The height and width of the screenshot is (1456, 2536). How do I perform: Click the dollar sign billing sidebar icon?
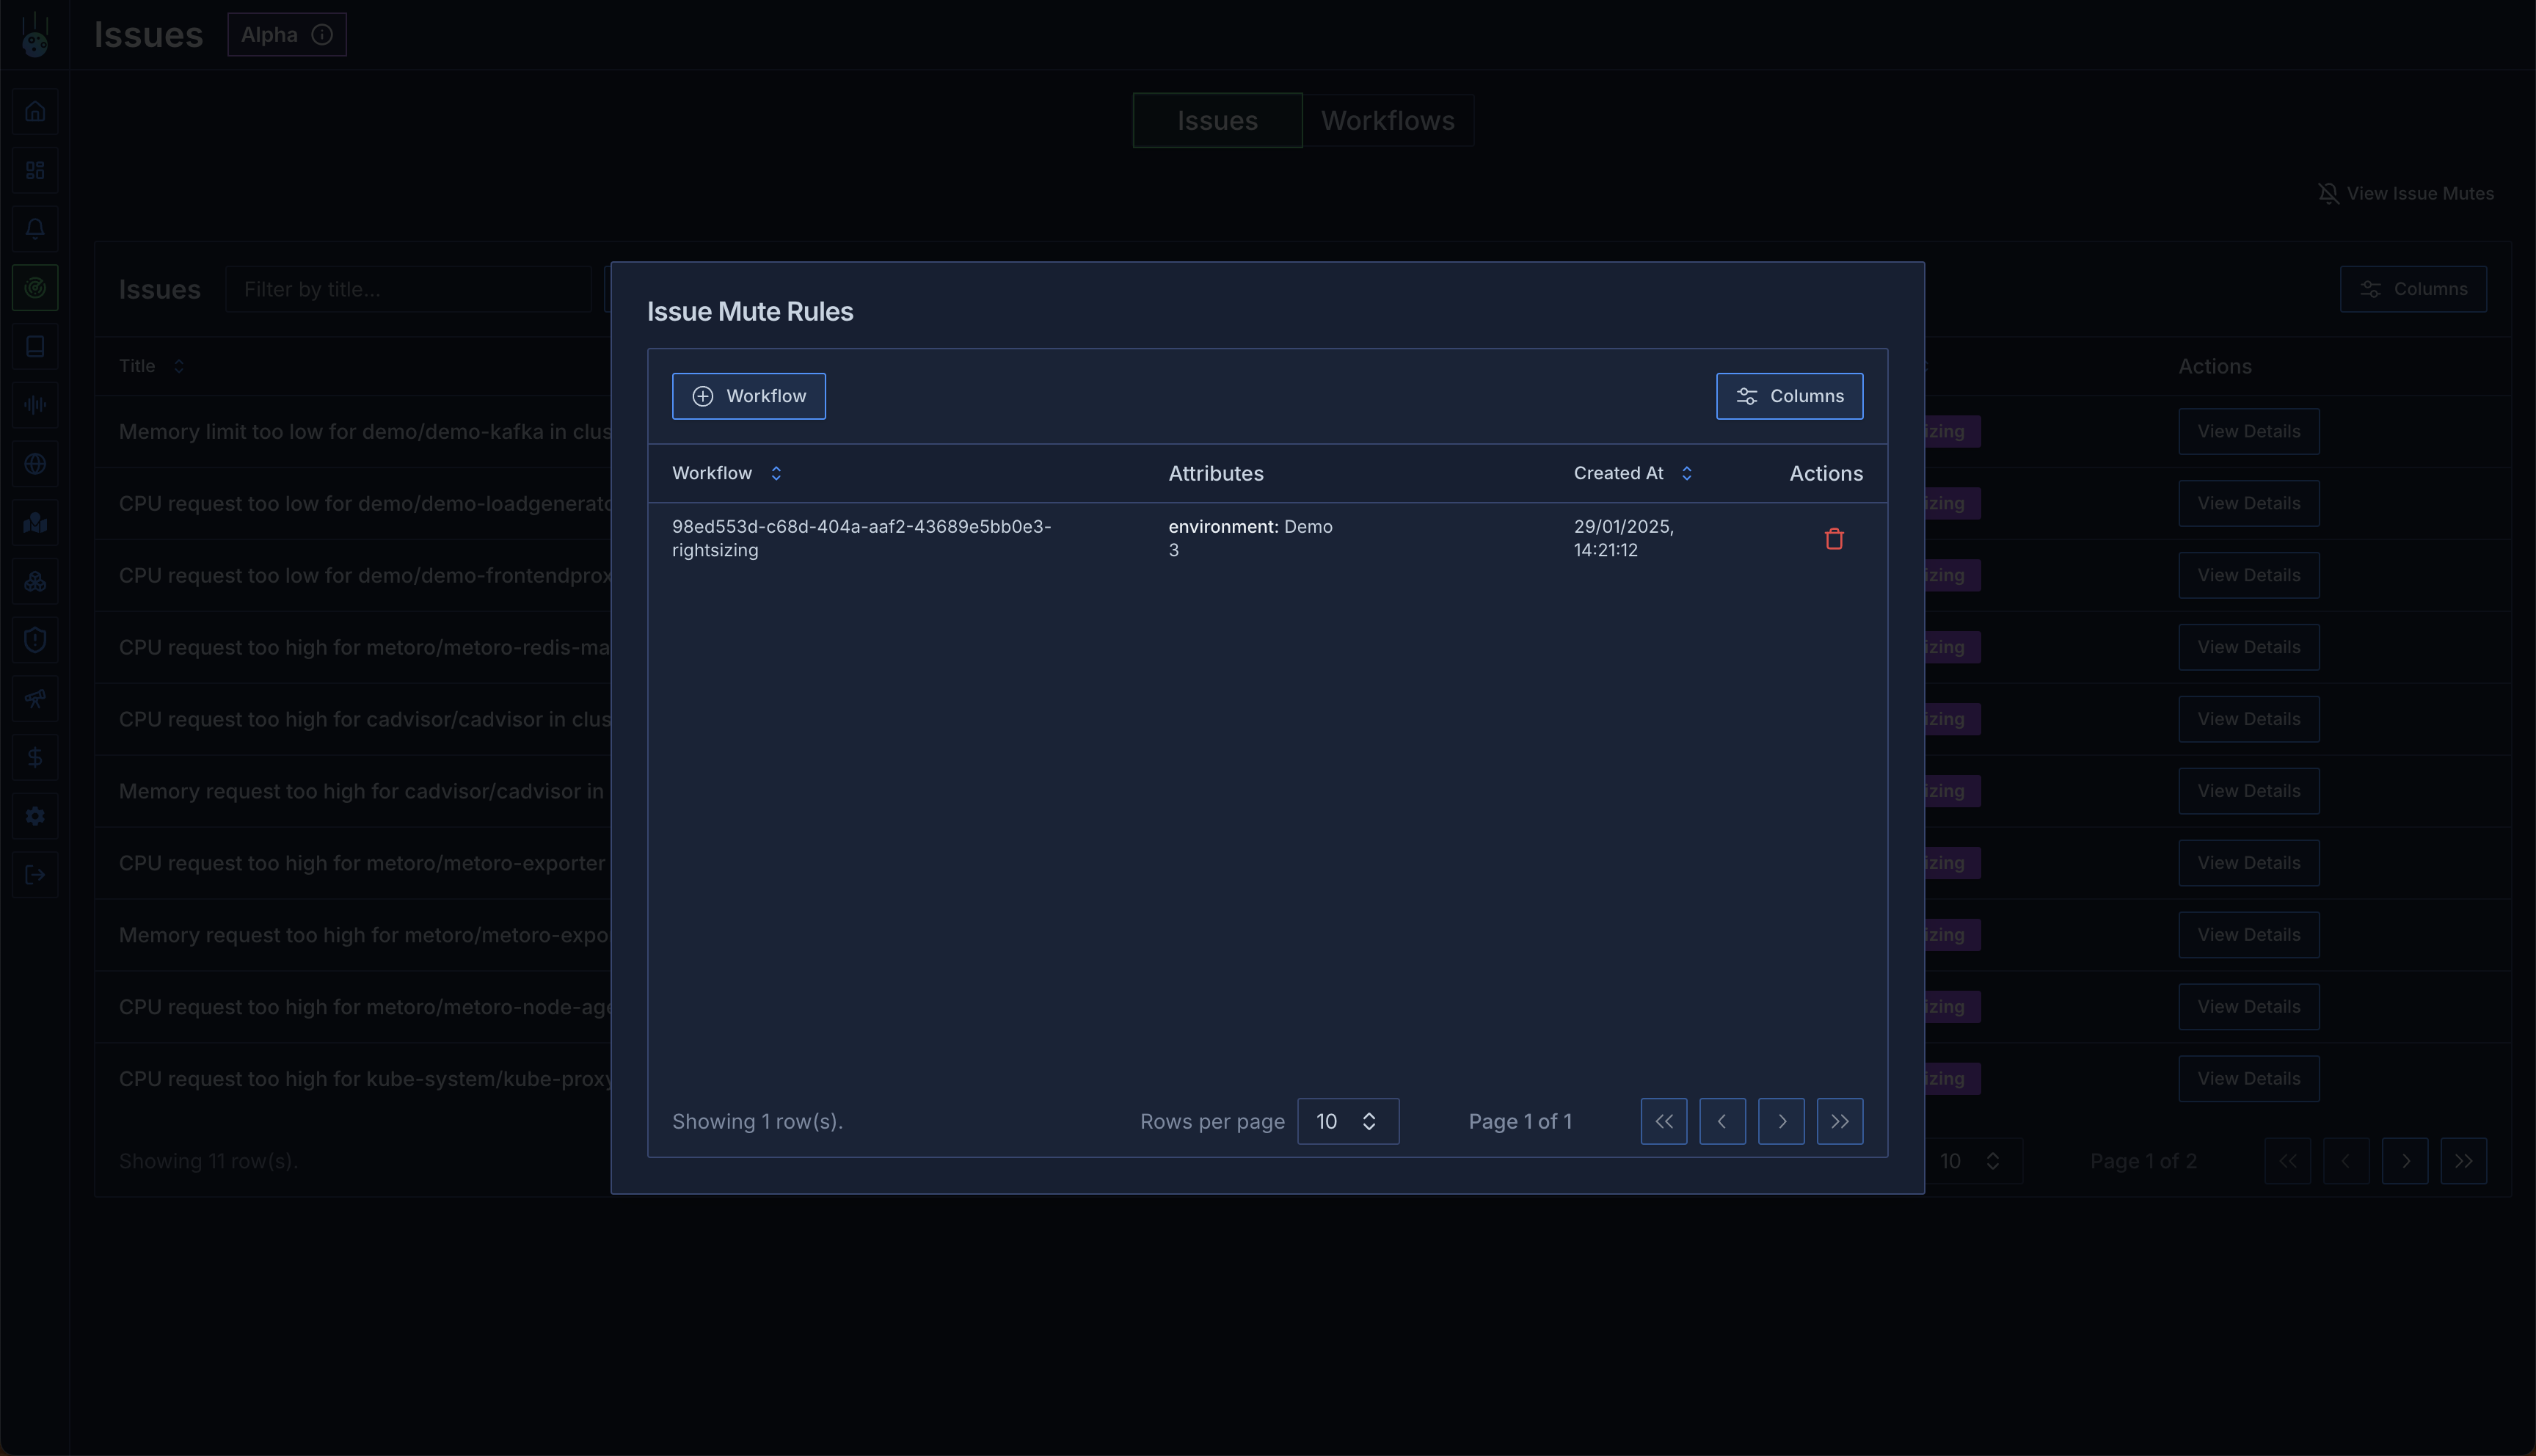pos(35,758)
